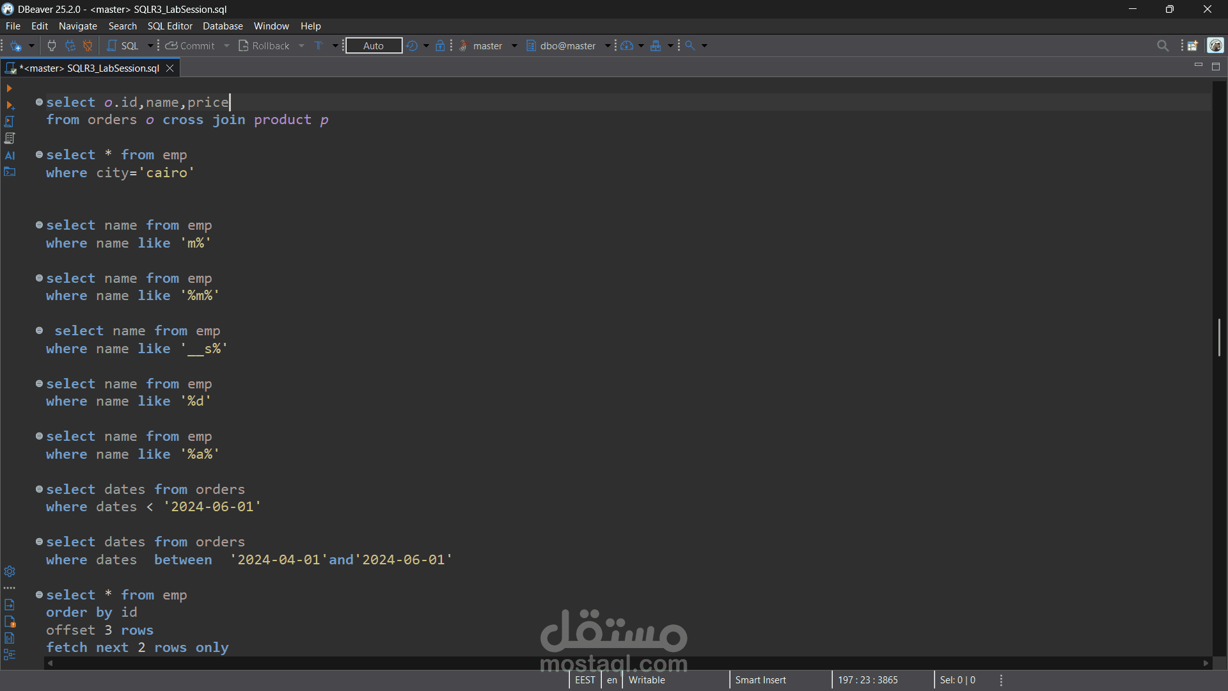The image size is (1228, 691).
Task: Open dropdown beside blue search icon
Action: [x=704, y=46]
